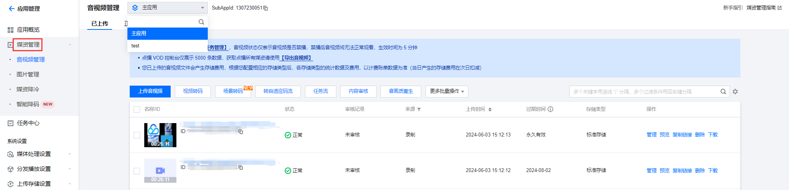Expand the 分发播放设置 section
Image resolution: width=789 pixels, height=190 pixels.
click(x=70, y=169)
